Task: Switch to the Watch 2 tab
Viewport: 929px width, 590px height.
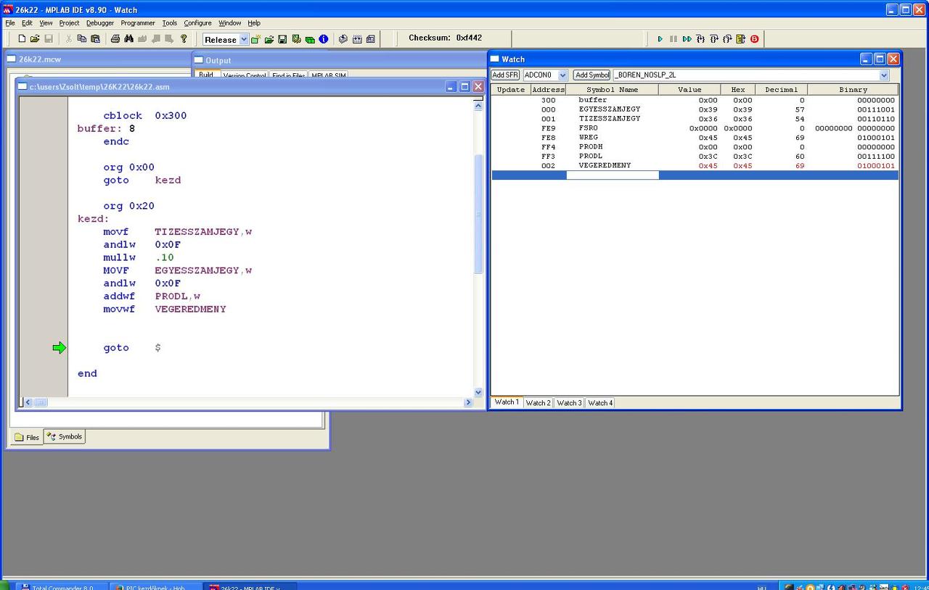Action: (x=539, y=403)
